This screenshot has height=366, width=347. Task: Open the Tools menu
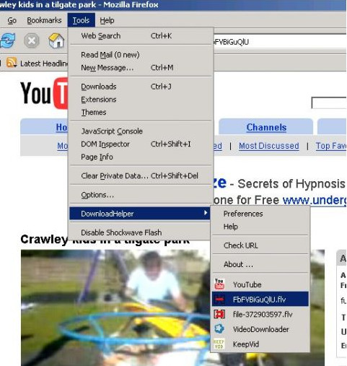coord(81,20)
